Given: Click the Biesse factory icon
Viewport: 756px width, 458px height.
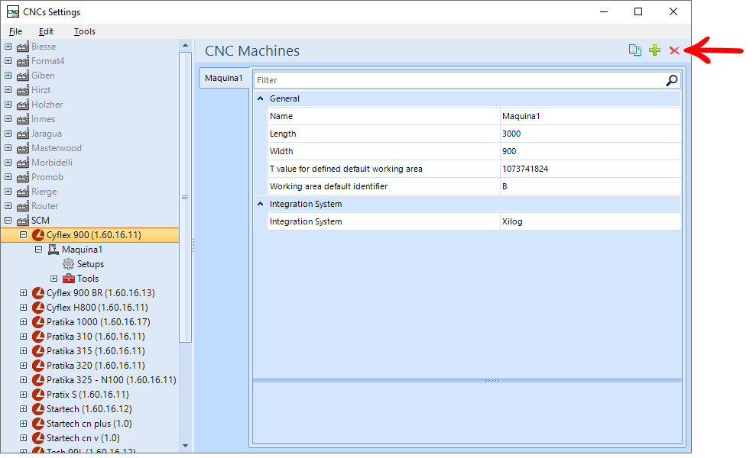Looking at the screenshot, I should point(23,47).
